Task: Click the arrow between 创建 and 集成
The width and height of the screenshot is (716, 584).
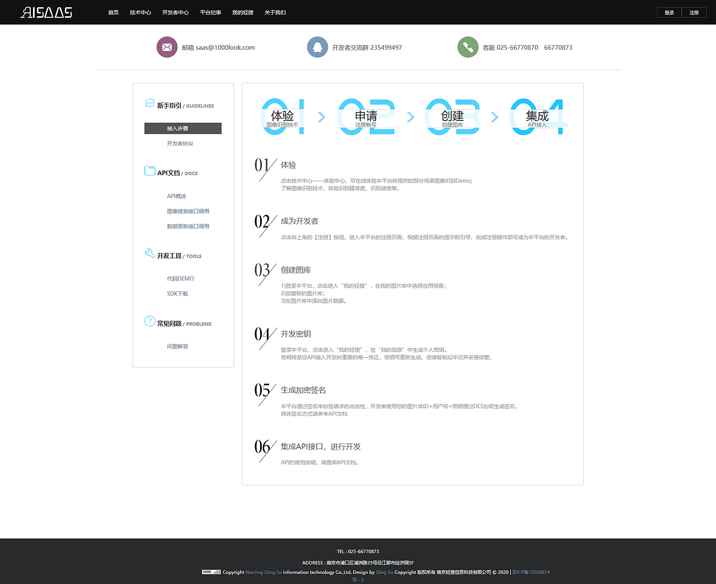Action: tap(494, 117)
